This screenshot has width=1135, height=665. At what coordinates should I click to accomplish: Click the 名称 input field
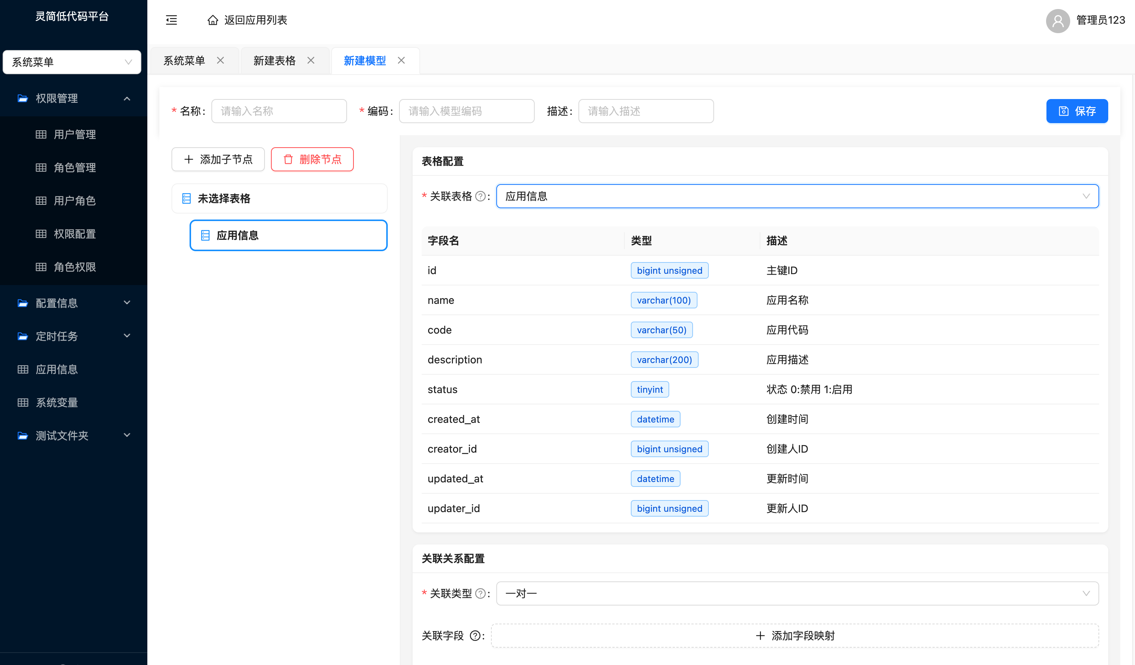pyautogui.click(x=279, y=111)
